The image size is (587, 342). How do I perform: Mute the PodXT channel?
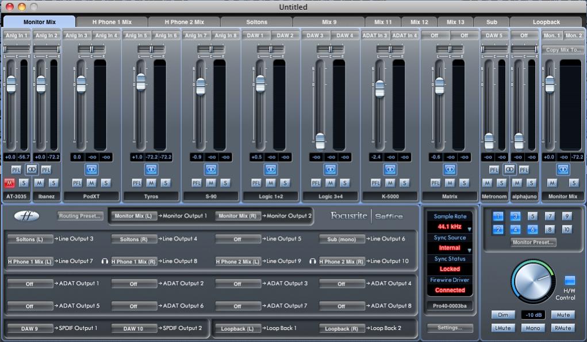91,183
